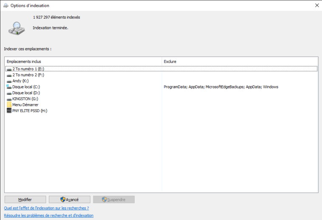Image resolution: width=322 pixels, height=220 pixels.
Task: Close the Options d'indexation window
Action: (317, 6)
